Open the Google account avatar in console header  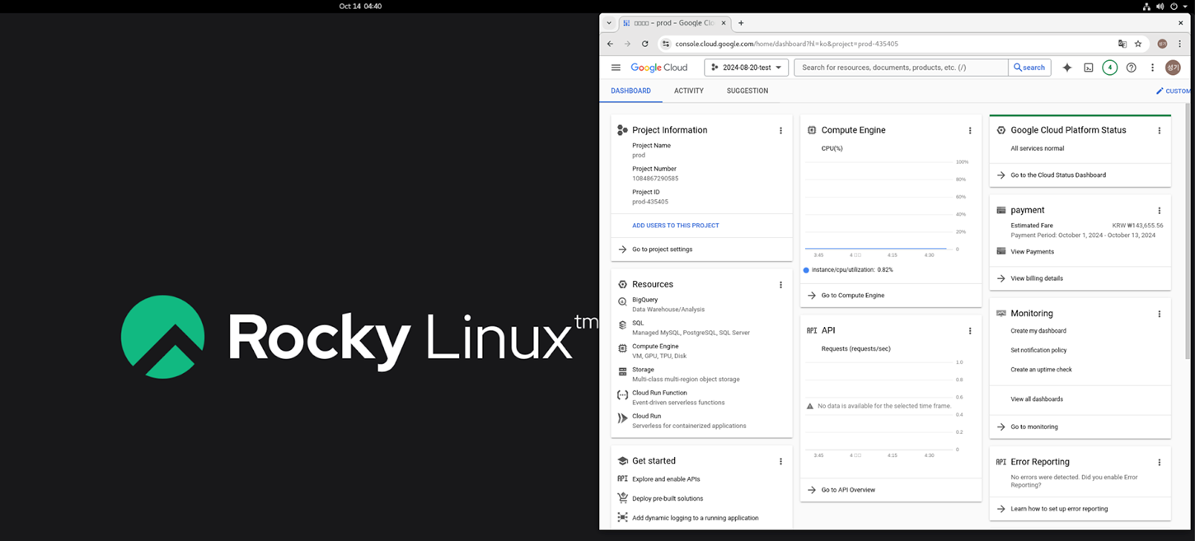click(x=1173, y=68)
